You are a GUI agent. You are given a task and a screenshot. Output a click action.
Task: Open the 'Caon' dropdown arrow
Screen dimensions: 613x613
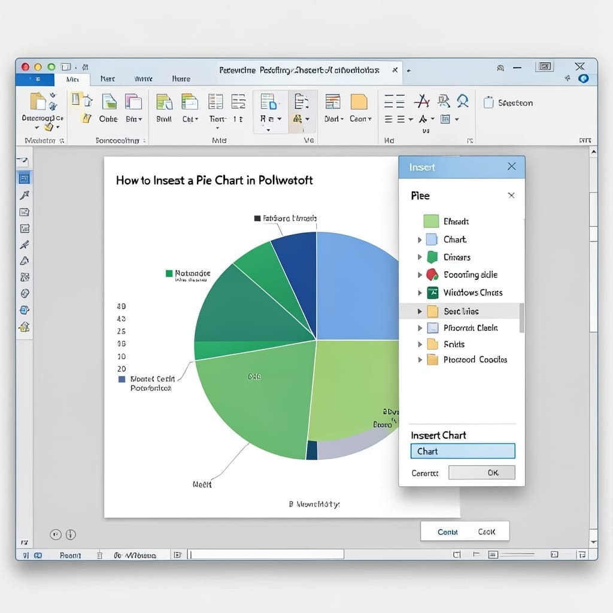click(x=370, y=119)
